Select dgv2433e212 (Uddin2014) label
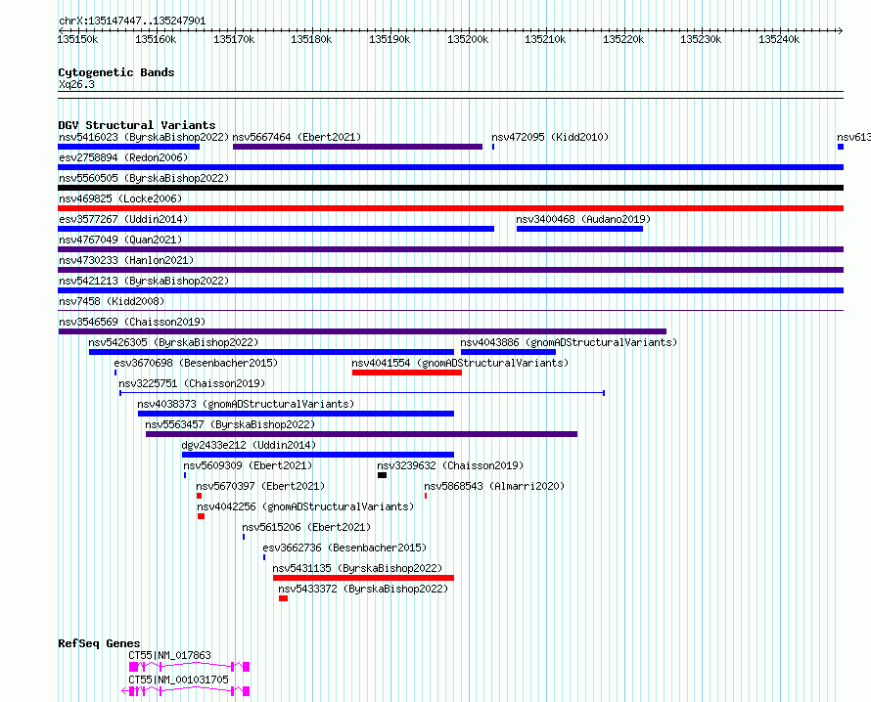The image size is (871, 702). (249, 445)
